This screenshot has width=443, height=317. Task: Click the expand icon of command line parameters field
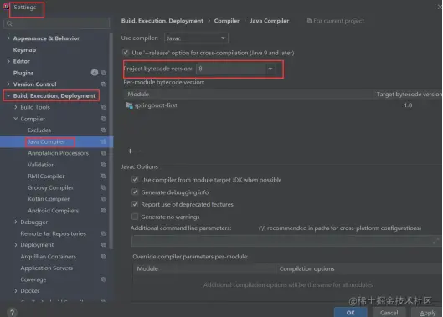click(435, 241)
